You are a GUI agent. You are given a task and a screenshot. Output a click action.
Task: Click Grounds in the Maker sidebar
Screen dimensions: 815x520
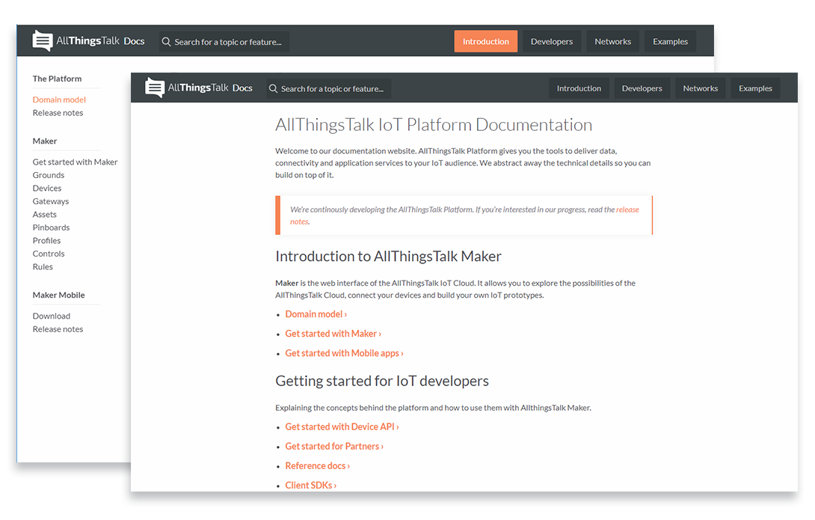tap(48, 174)
